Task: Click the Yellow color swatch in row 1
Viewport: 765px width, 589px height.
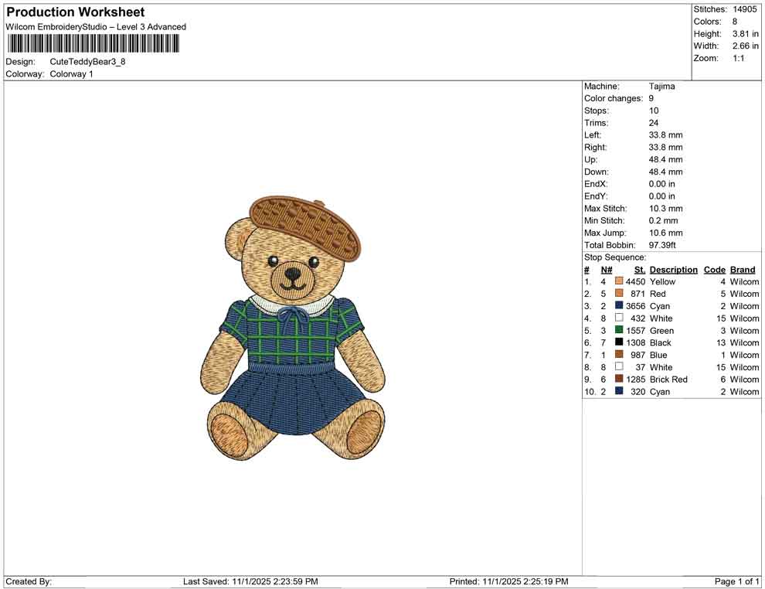Action: click(x=618, y=281)
